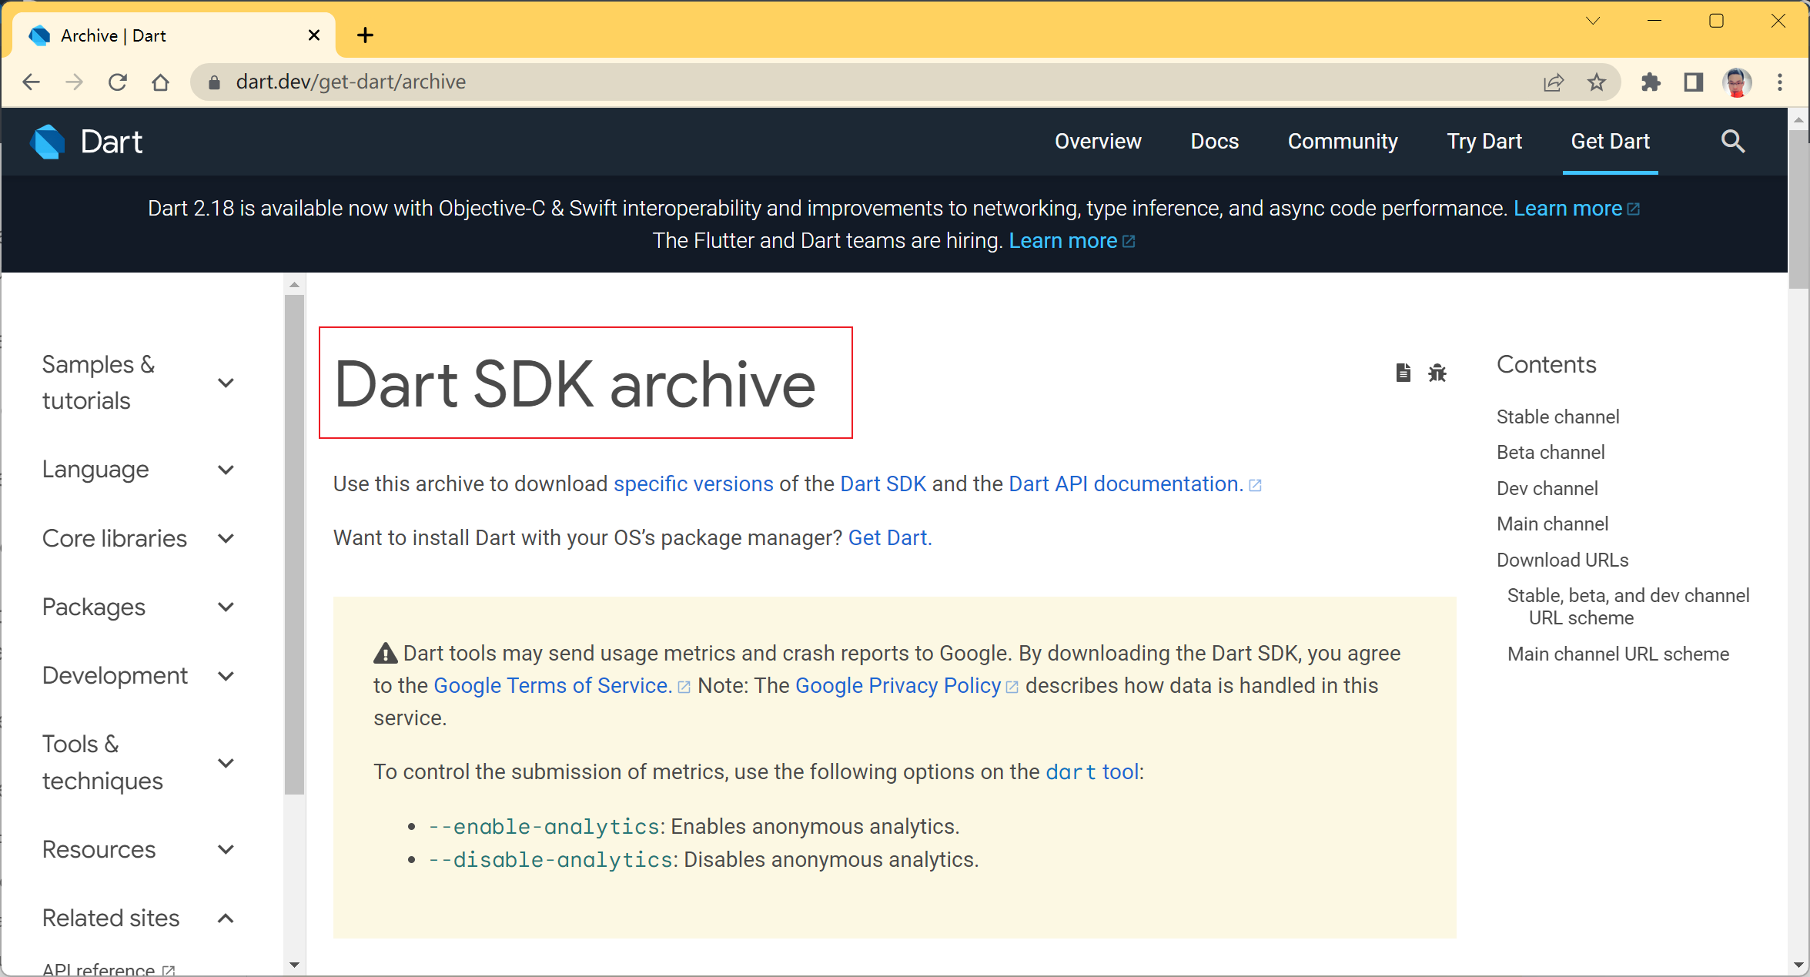Expand the Tools & techniques section
The height and width of the screenshot is (977, 1810).
point(138,763)
